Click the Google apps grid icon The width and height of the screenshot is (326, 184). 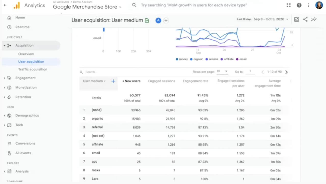point(289,5)
